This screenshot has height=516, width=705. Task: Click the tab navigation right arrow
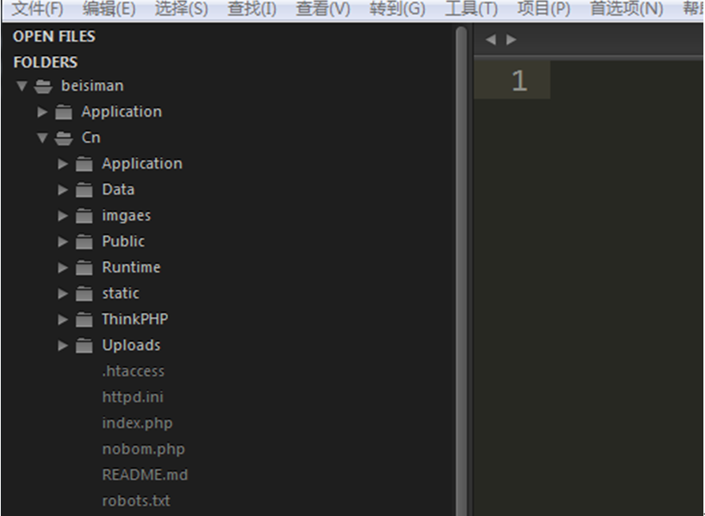(511, 40)
